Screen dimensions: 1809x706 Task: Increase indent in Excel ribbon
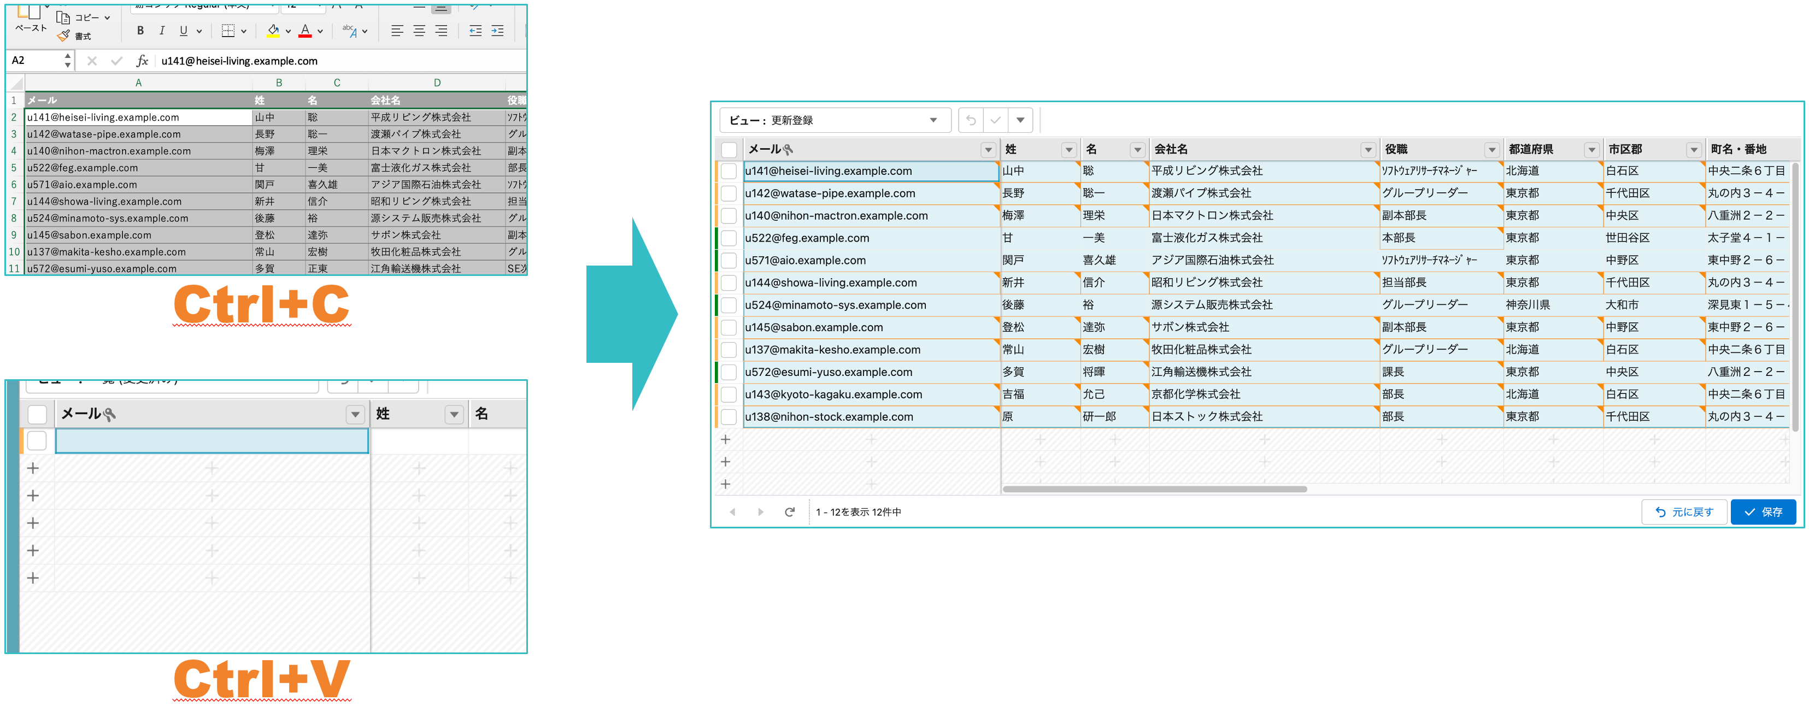click(497, 30)
